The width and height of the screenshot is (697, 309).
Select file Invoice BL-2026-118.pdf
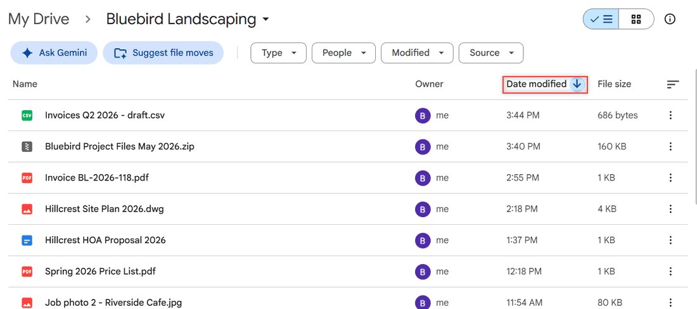point(97,178)
